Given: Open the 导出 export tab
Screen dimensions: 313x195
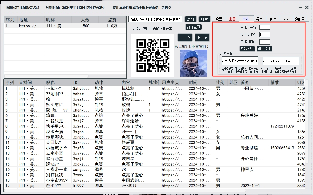Looking at the screenshot, I should pyautogui.click(x=260, y=19).
